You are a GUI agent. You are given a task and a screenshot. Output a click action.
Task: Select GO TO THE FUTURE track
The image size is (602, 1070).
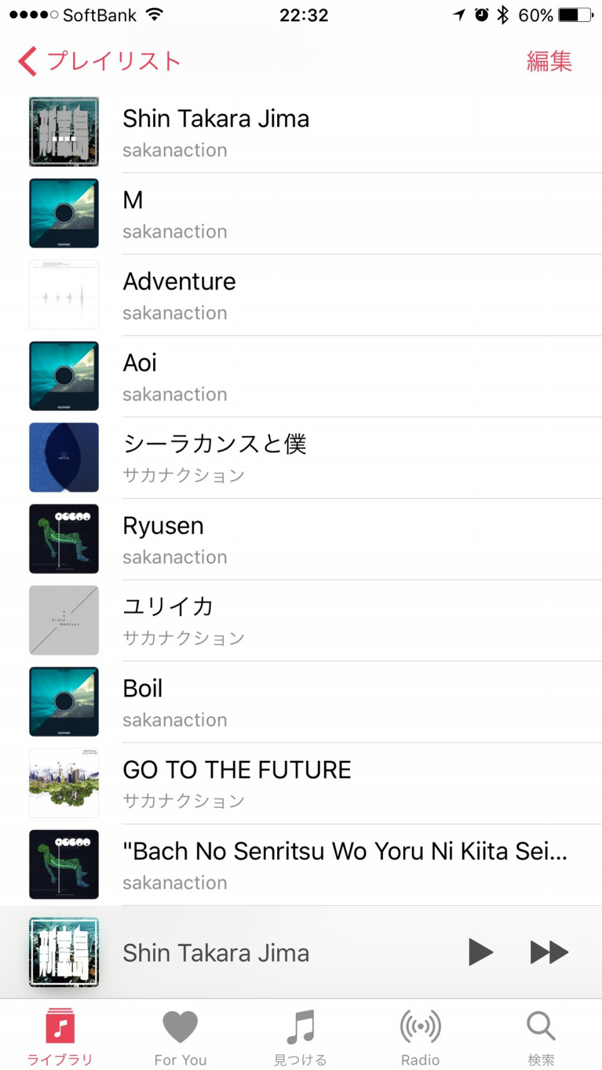pyautogui.click(x=301, y=784)
